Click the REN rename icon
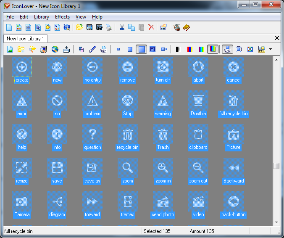The image size is (284, 238). tap(104, 49)
